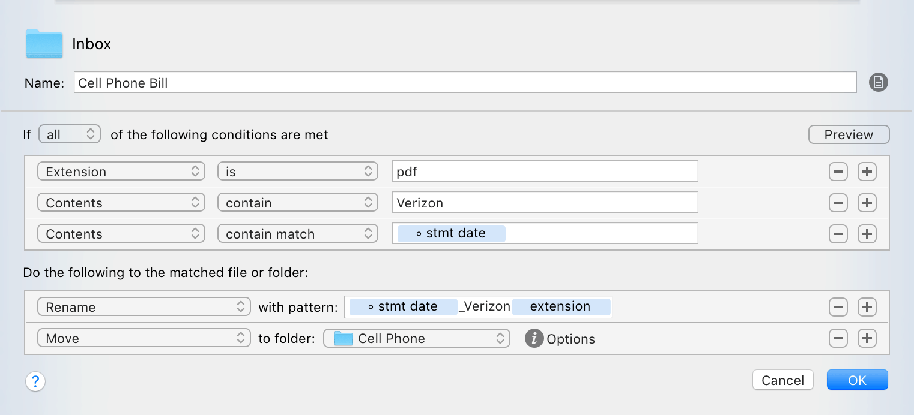Remove the Move action
914x415 pixels.
[x=838, y=338]
